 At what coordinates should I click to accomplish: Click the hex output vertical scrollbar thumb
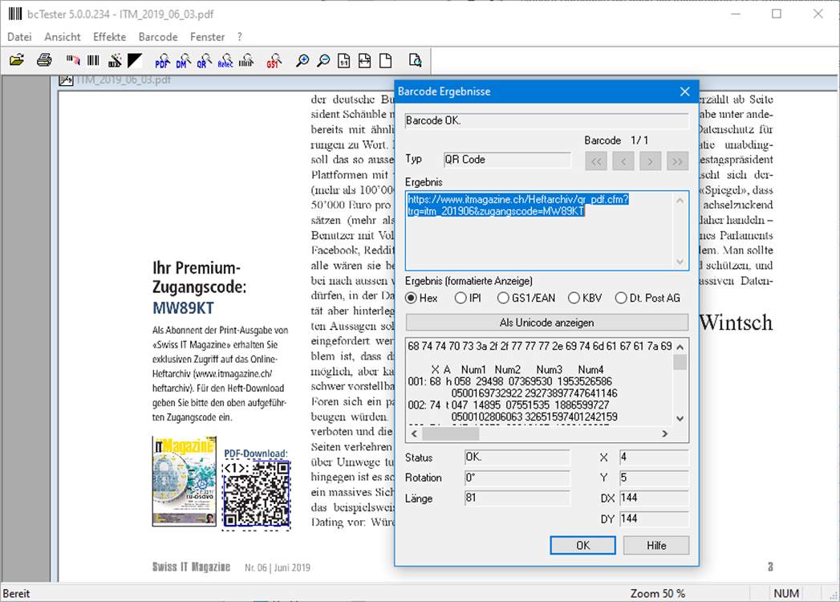680,362
